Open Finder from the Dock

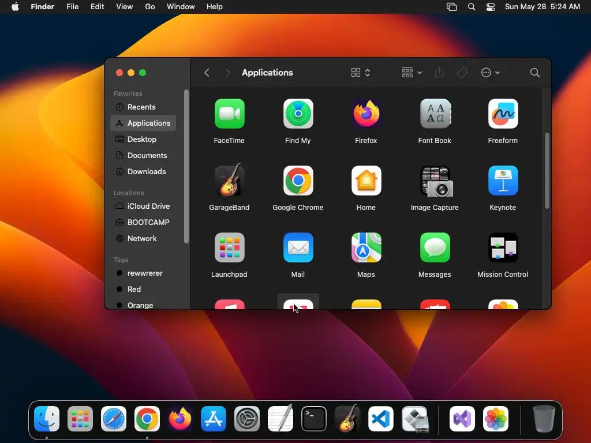(x=47, y=419)
